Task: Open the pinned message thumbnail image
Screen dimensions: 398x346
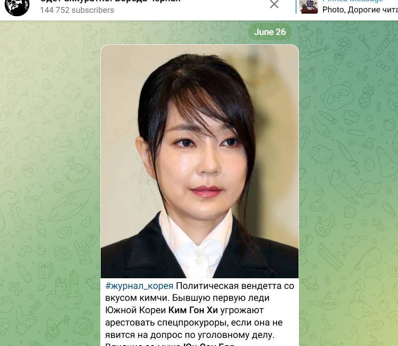Action: [308, 6]
